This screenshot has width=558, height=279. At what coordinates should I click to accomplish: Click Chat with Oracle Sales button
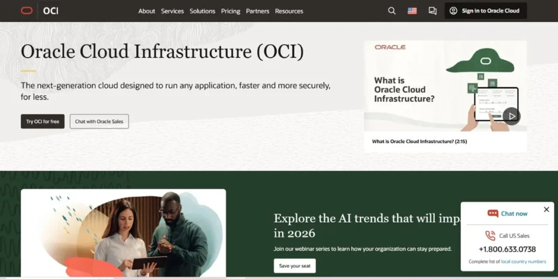pyautogui.click(x=99, y=122)
